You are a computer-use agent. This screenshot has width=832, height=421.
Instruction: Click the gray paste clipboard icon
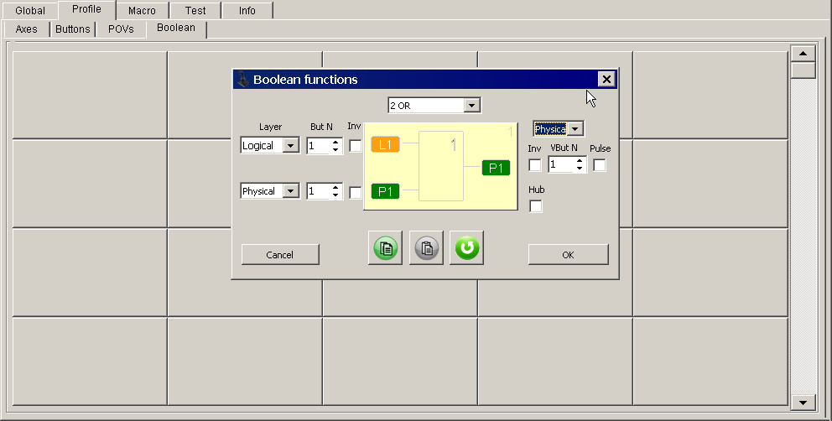pos(426,248)
